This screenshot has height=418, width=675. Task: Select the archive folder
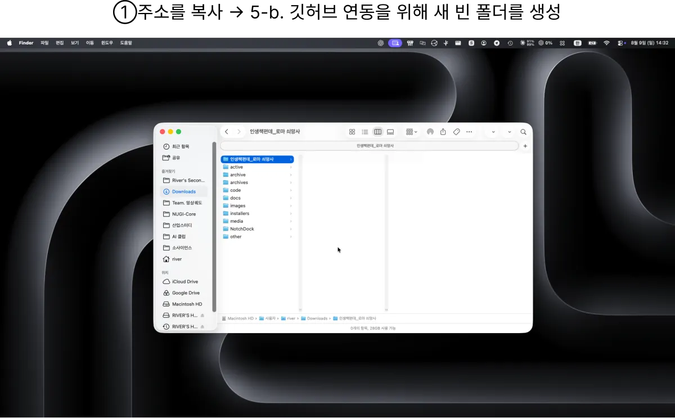(x=257, y=175)
